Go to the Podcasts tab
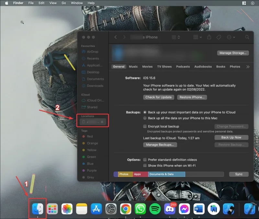The width and height of the screenshot is (259, 219). coord(183,67)
